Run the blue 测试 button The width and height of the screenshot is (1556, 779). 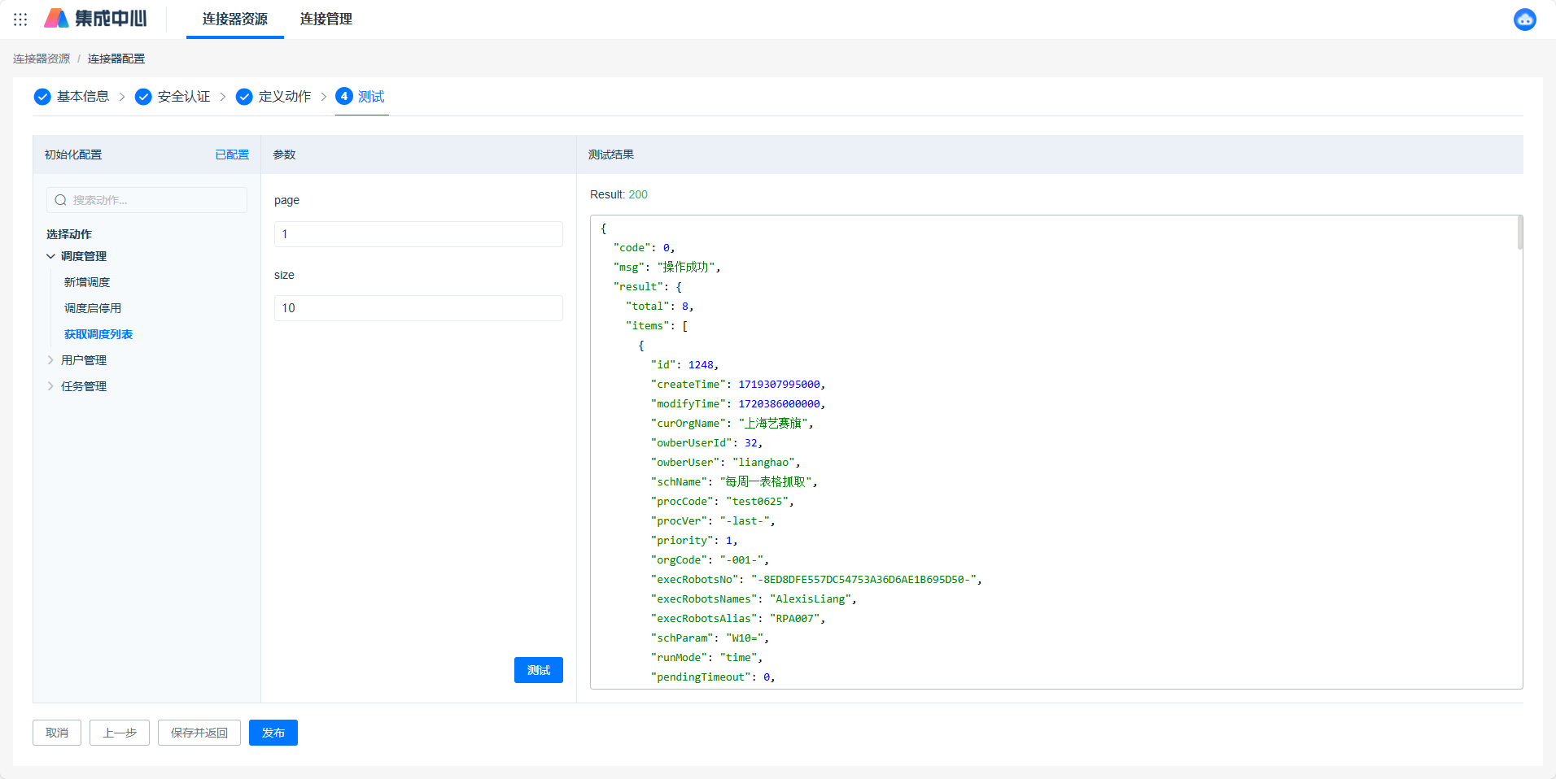pos(539,670)
